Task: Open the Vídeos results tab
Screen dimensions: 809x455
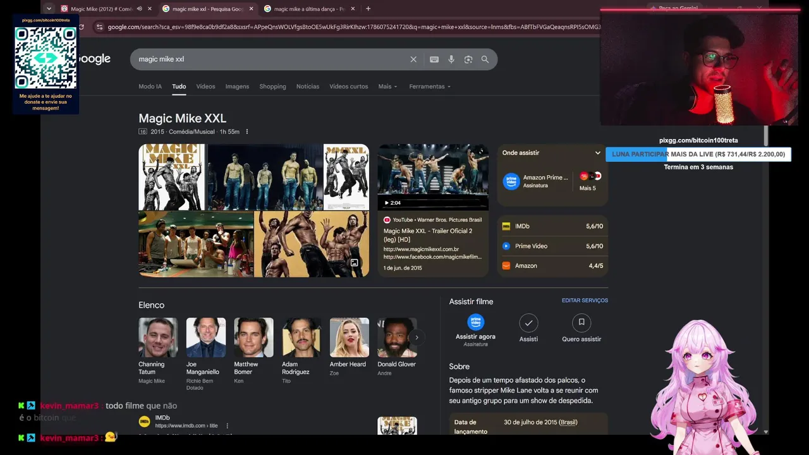Action: [x=205, y=87]
